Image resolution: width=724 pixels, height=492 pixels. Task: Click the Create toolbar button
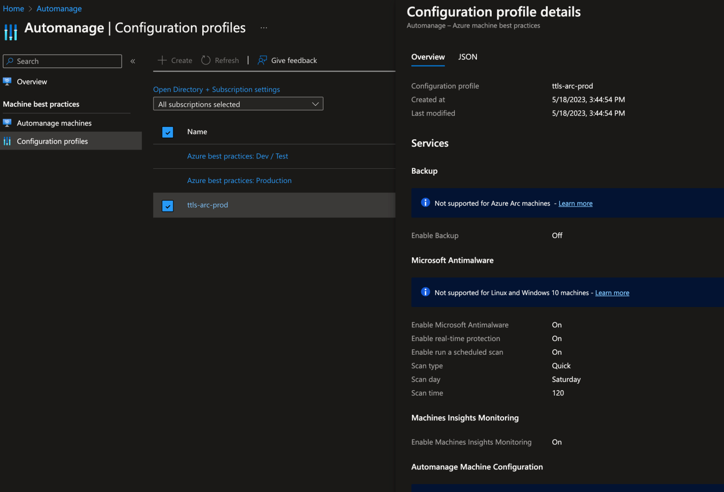click(x=175, y=60)
